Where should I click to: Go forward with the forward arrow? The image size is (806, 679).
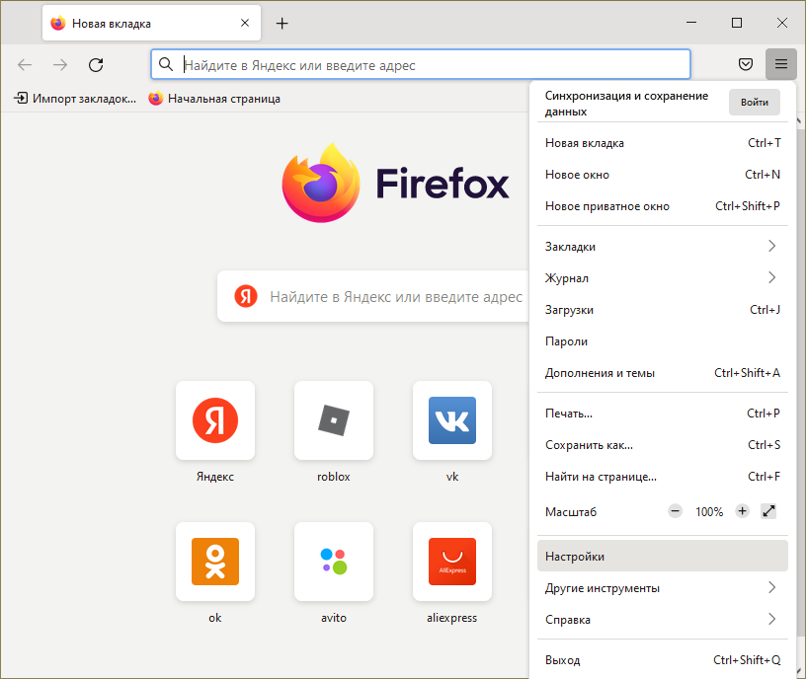point(60,65)
